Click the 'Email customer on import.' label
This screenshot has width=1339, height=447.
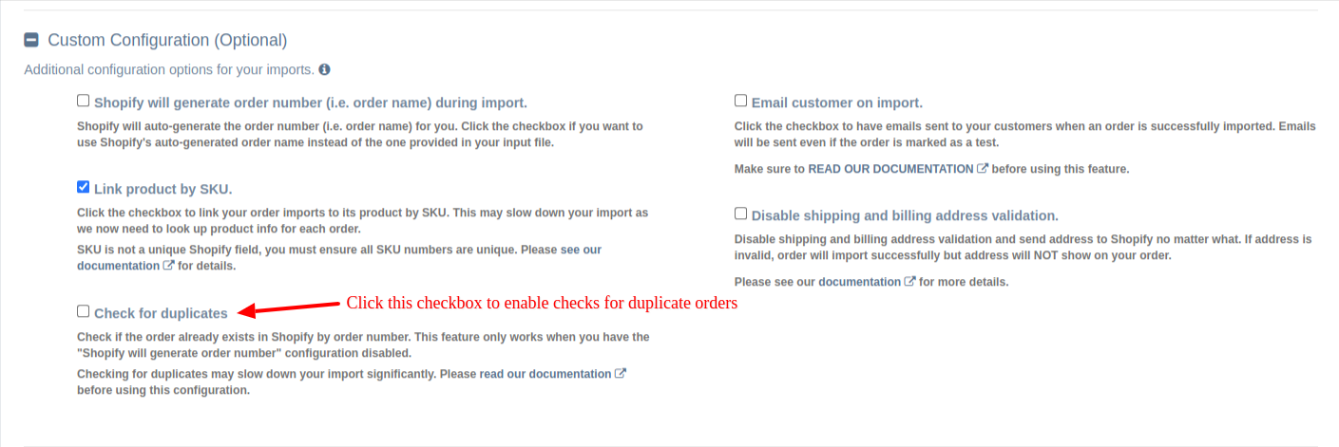coord(836,102)
